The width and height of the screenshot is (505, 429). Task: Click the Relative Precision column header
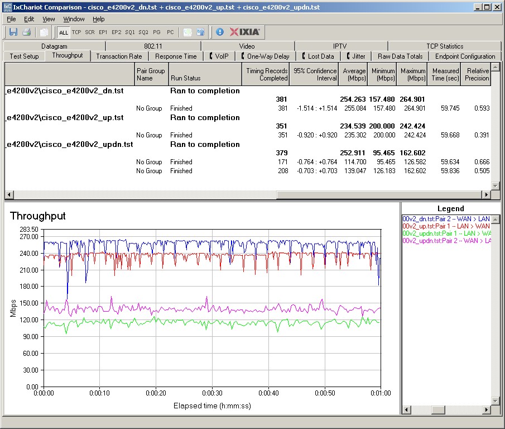point(476,74)
